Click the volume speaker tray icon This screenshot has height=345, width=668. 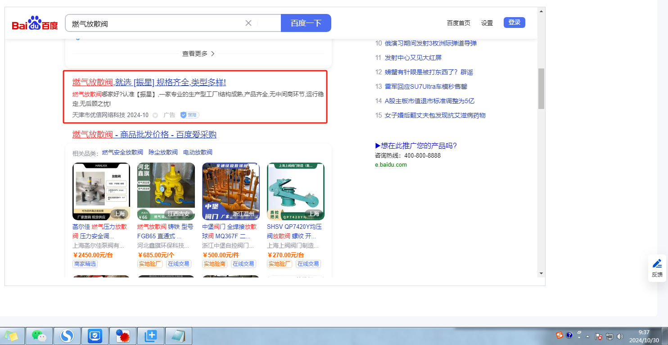[x=620, y=336]
